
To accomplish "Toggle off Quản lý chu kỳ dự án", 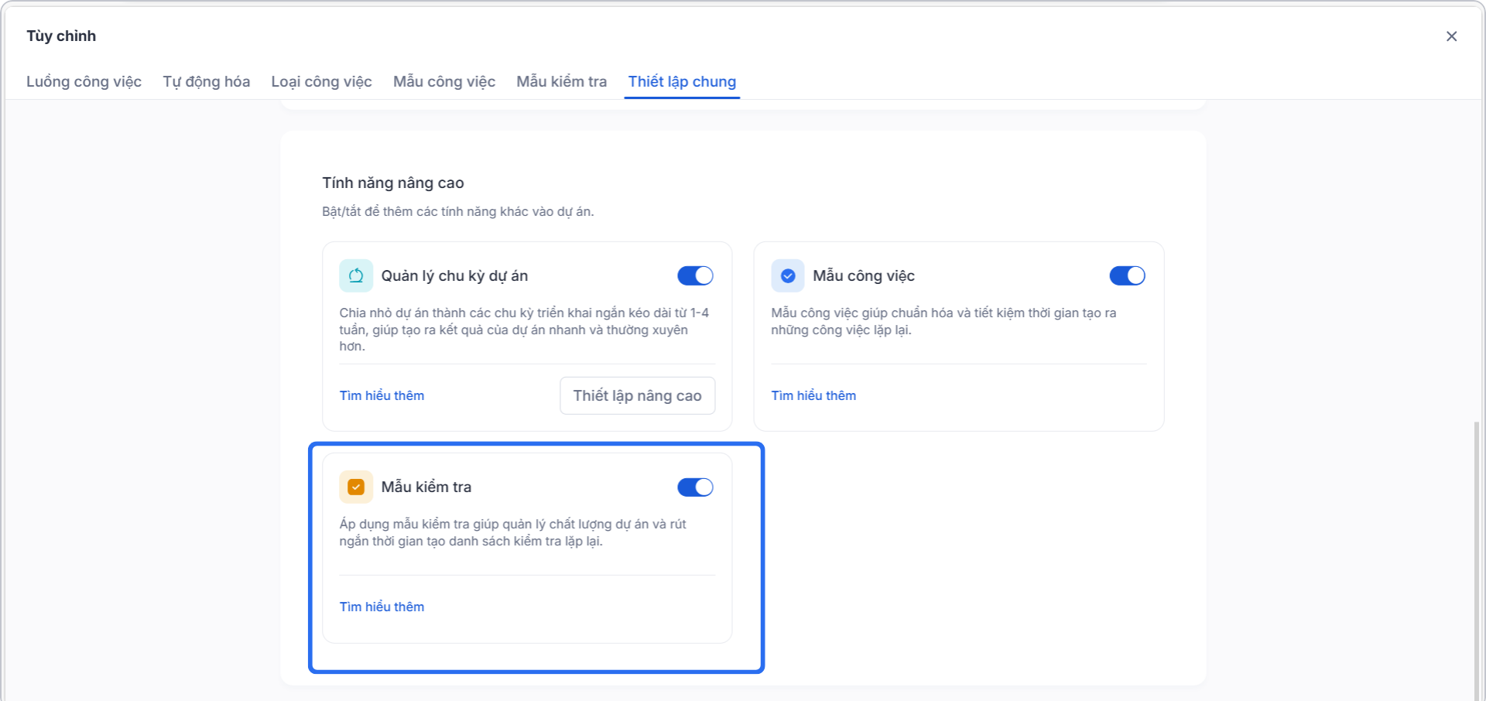I will pos(695,275).
